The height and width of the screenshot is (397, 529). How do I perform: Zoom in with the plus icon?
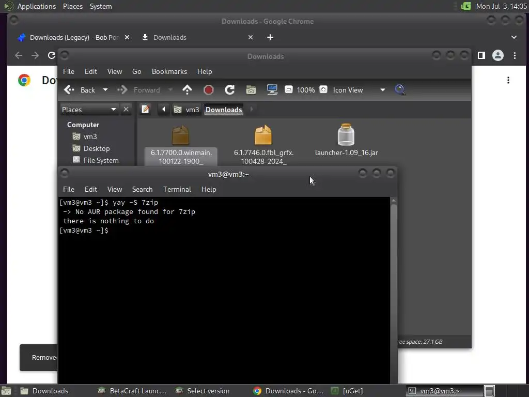point(323,89)
